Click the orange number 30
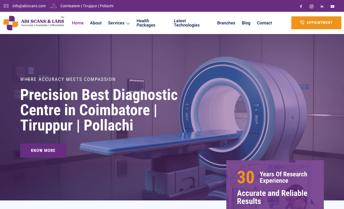Viewport: 344px width, 209px height. (246, 177)
